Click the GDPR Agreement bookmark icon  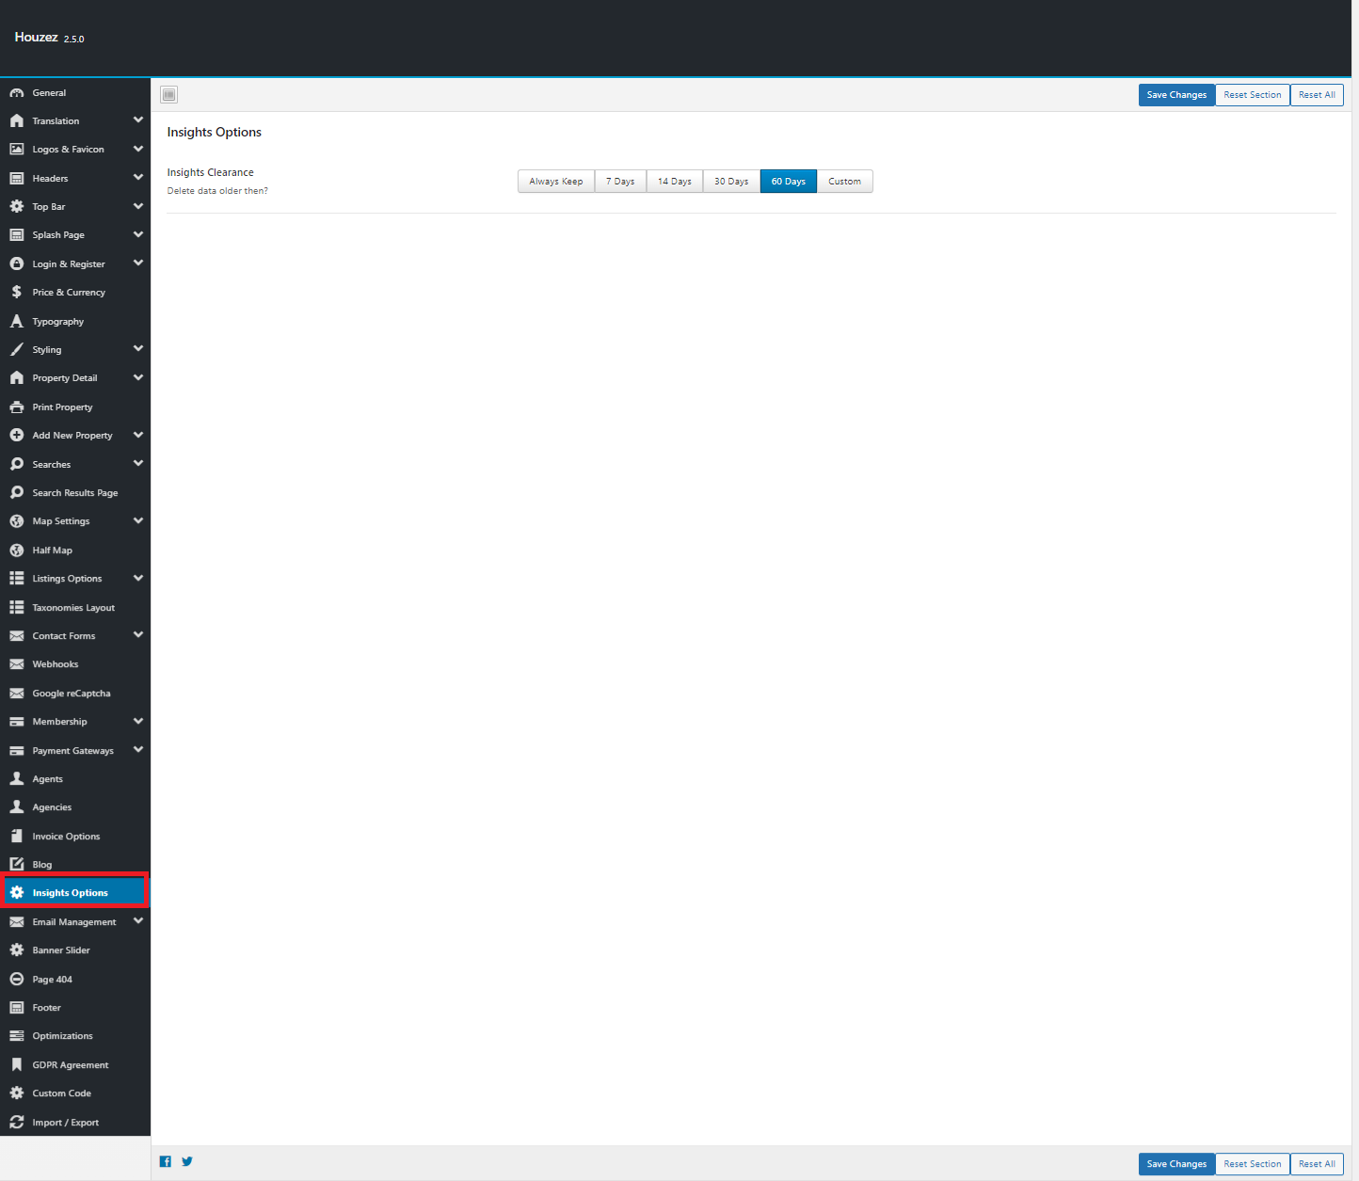coord(17,1065)
